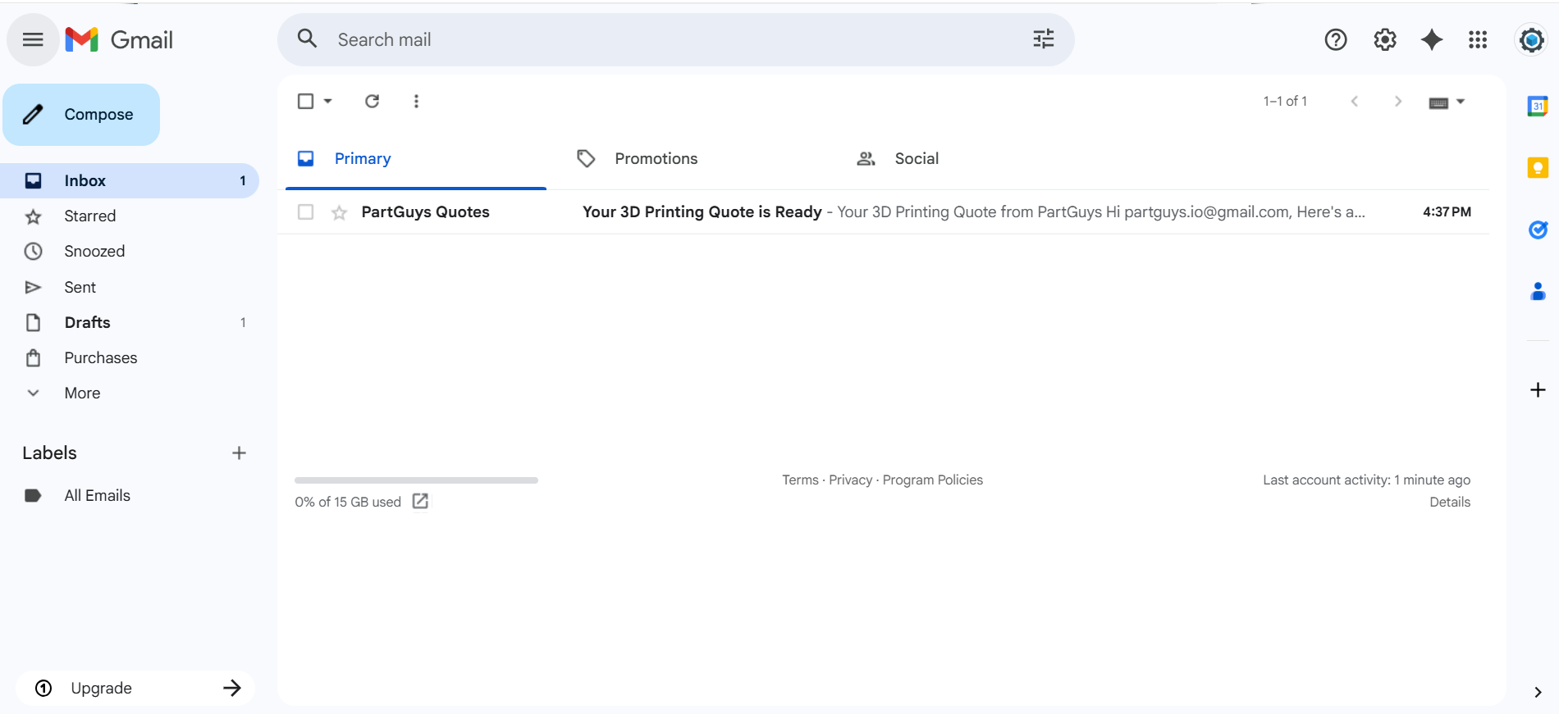Open Google Calendar side panel
This screenshot has width=1559, height=714.
click(1538, 106)
